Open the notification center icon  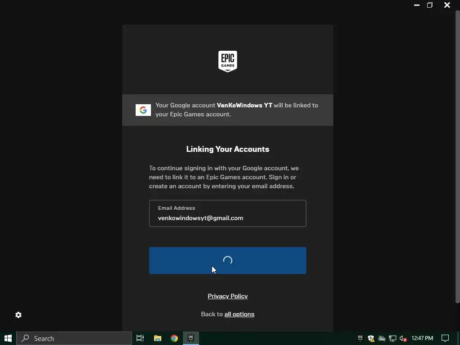click(x=445, y=338)
